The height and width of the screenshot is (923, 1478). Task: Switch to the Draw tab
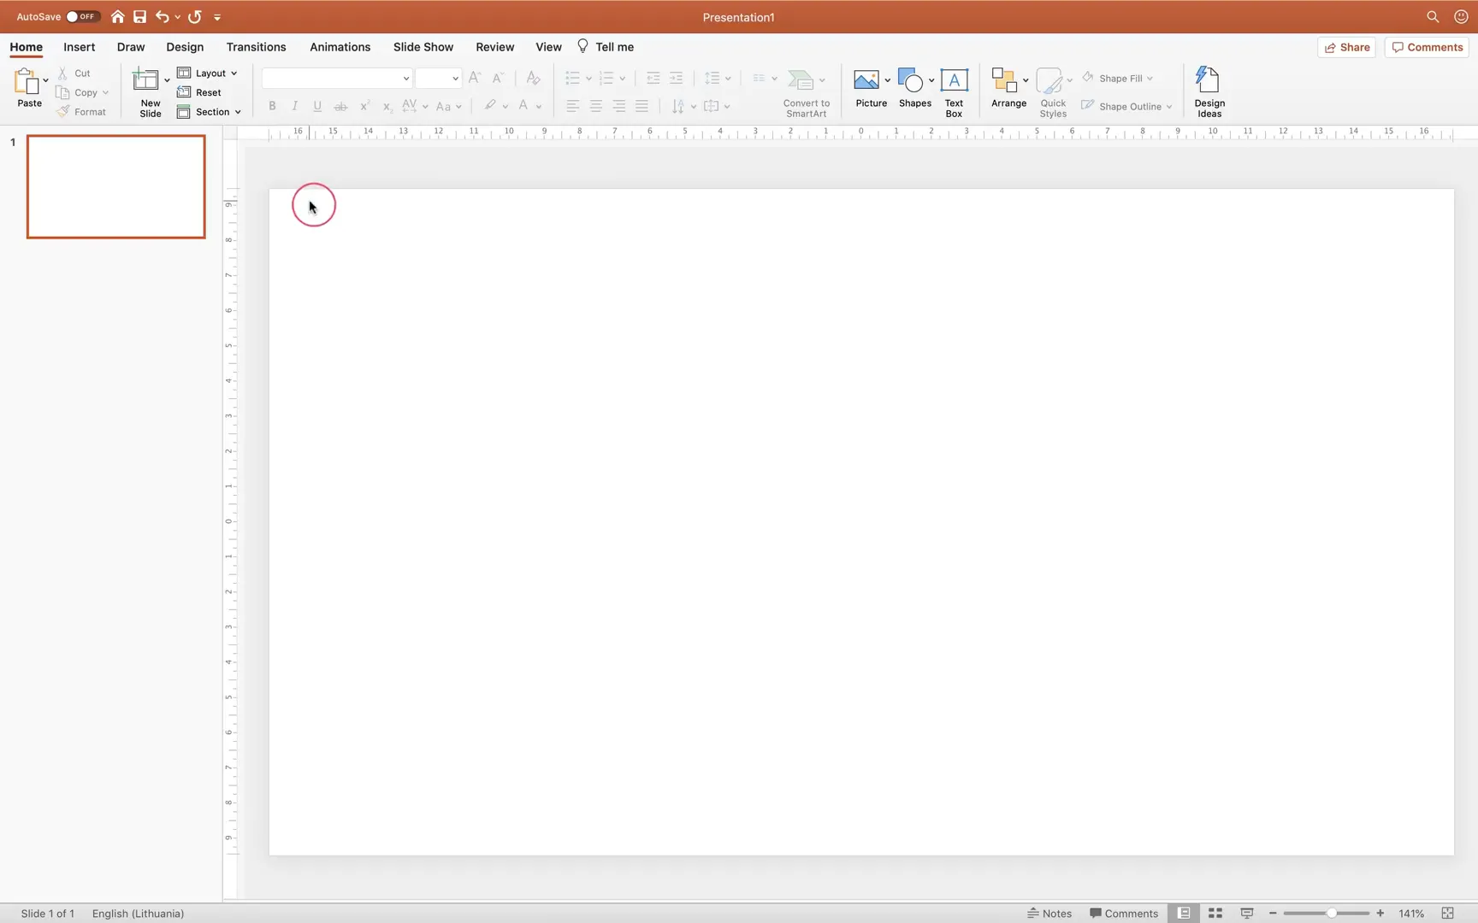tap(131, 47)
